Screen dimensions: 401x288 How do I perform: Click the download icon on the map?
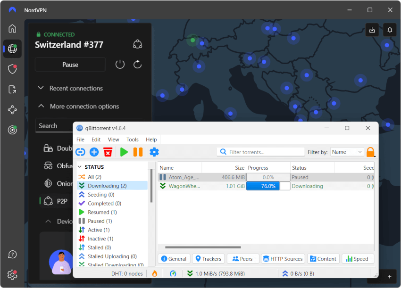[x=372, y=30]
